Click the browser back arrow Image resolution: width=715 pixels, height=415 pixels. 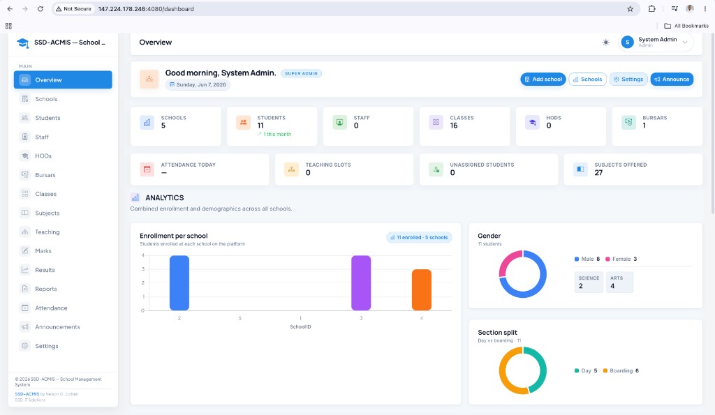10,8
